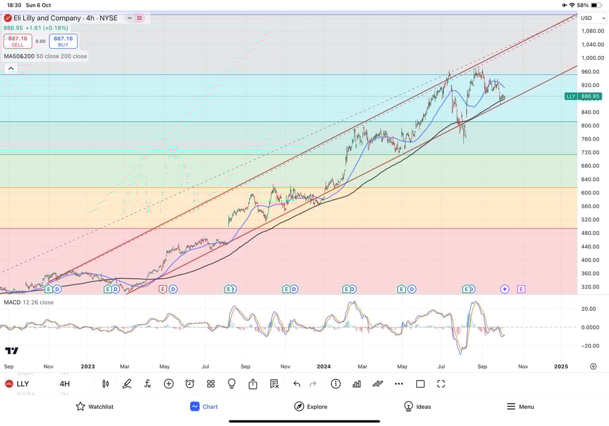Toggle the grey dash status pill beside NYSE

click(x=129, y=18)
